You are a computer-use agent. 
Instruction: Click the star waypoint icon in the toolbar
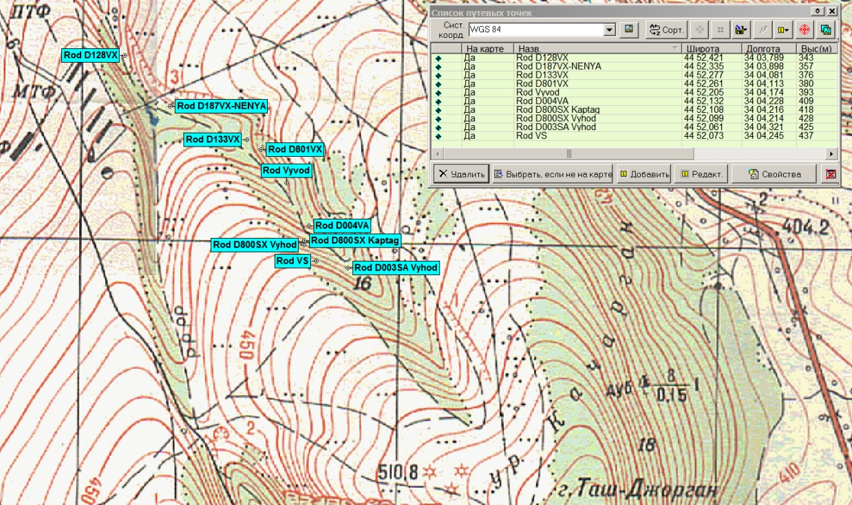click(x=699, y=30)
